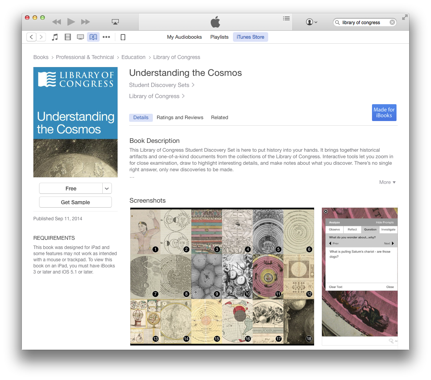431x380 pixels.
Task: Switch to TV Shows with the screen icon
Action: click(80, 37)
